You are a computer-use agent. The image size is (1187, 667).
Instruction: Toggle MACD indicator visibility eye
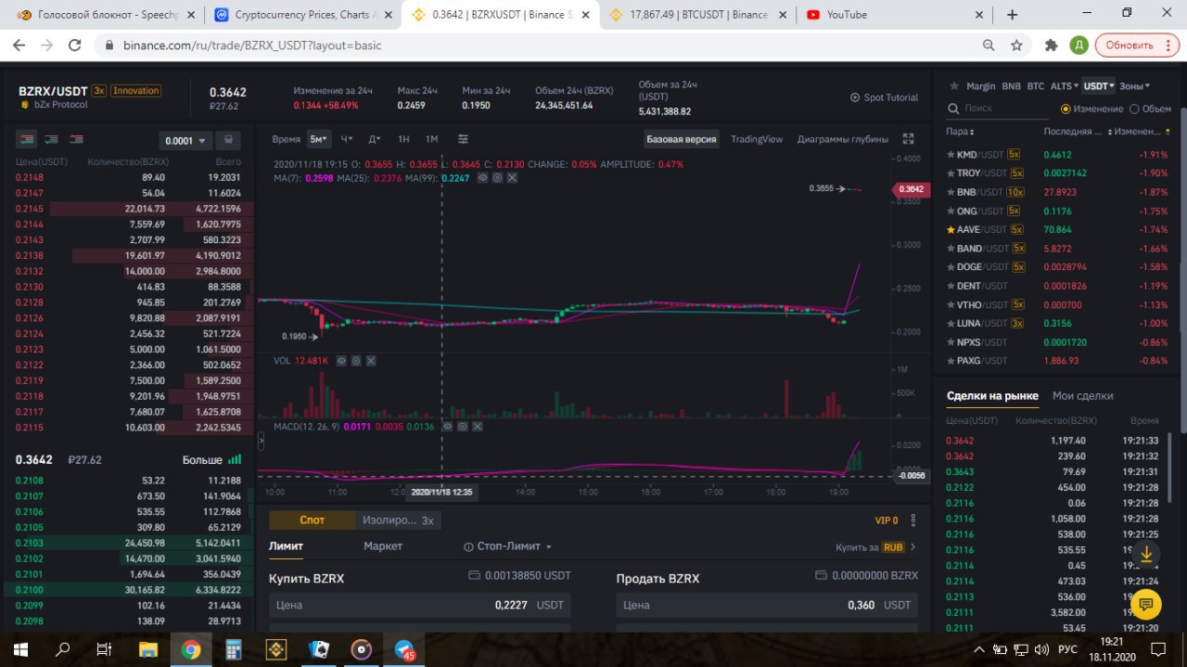point(446,426)
